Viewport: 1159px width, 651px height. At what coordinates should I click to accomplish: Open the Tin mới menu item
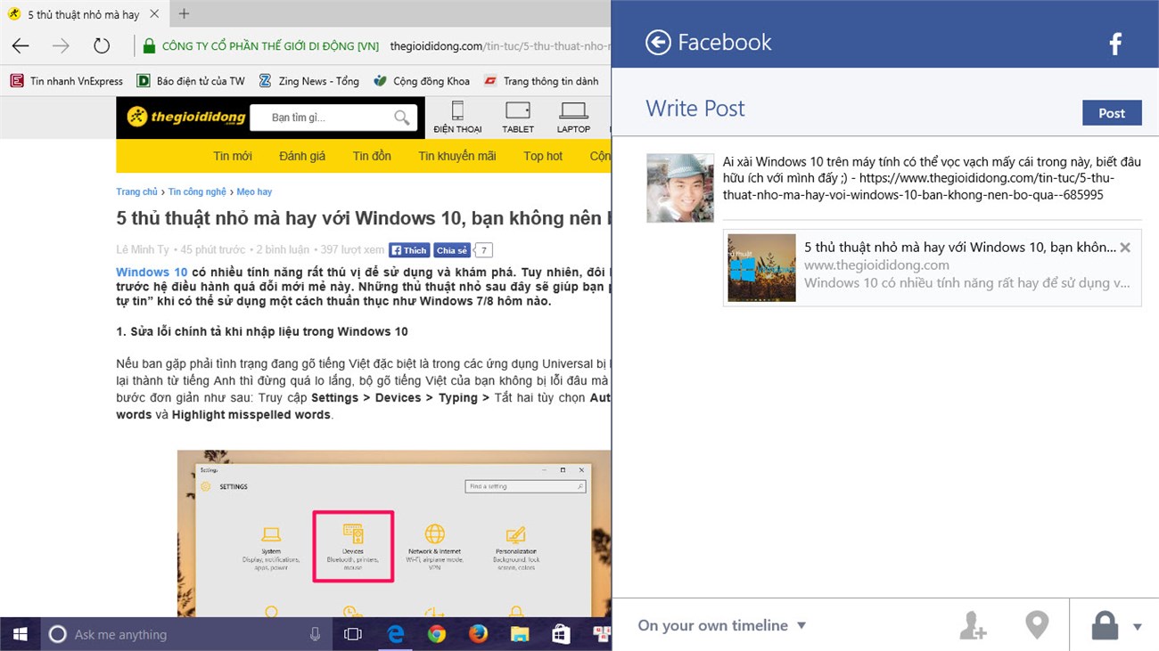[x=233, y=156]
